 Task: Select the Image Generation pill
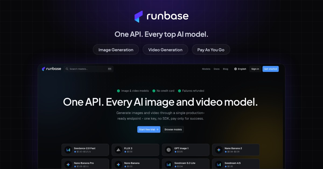tap(116, 50)
